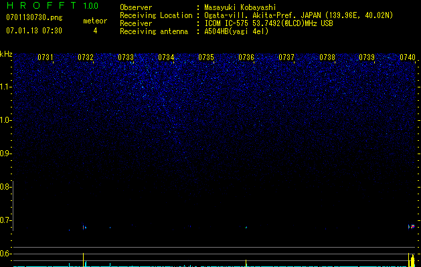421x267 pixels.
Task: Click the meteor echo near 0736
Action: 246,228
